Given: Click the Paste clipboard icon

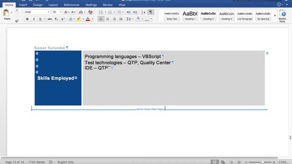Looking at the screenshot, I should pyautogui.click(x=6, y=13).
